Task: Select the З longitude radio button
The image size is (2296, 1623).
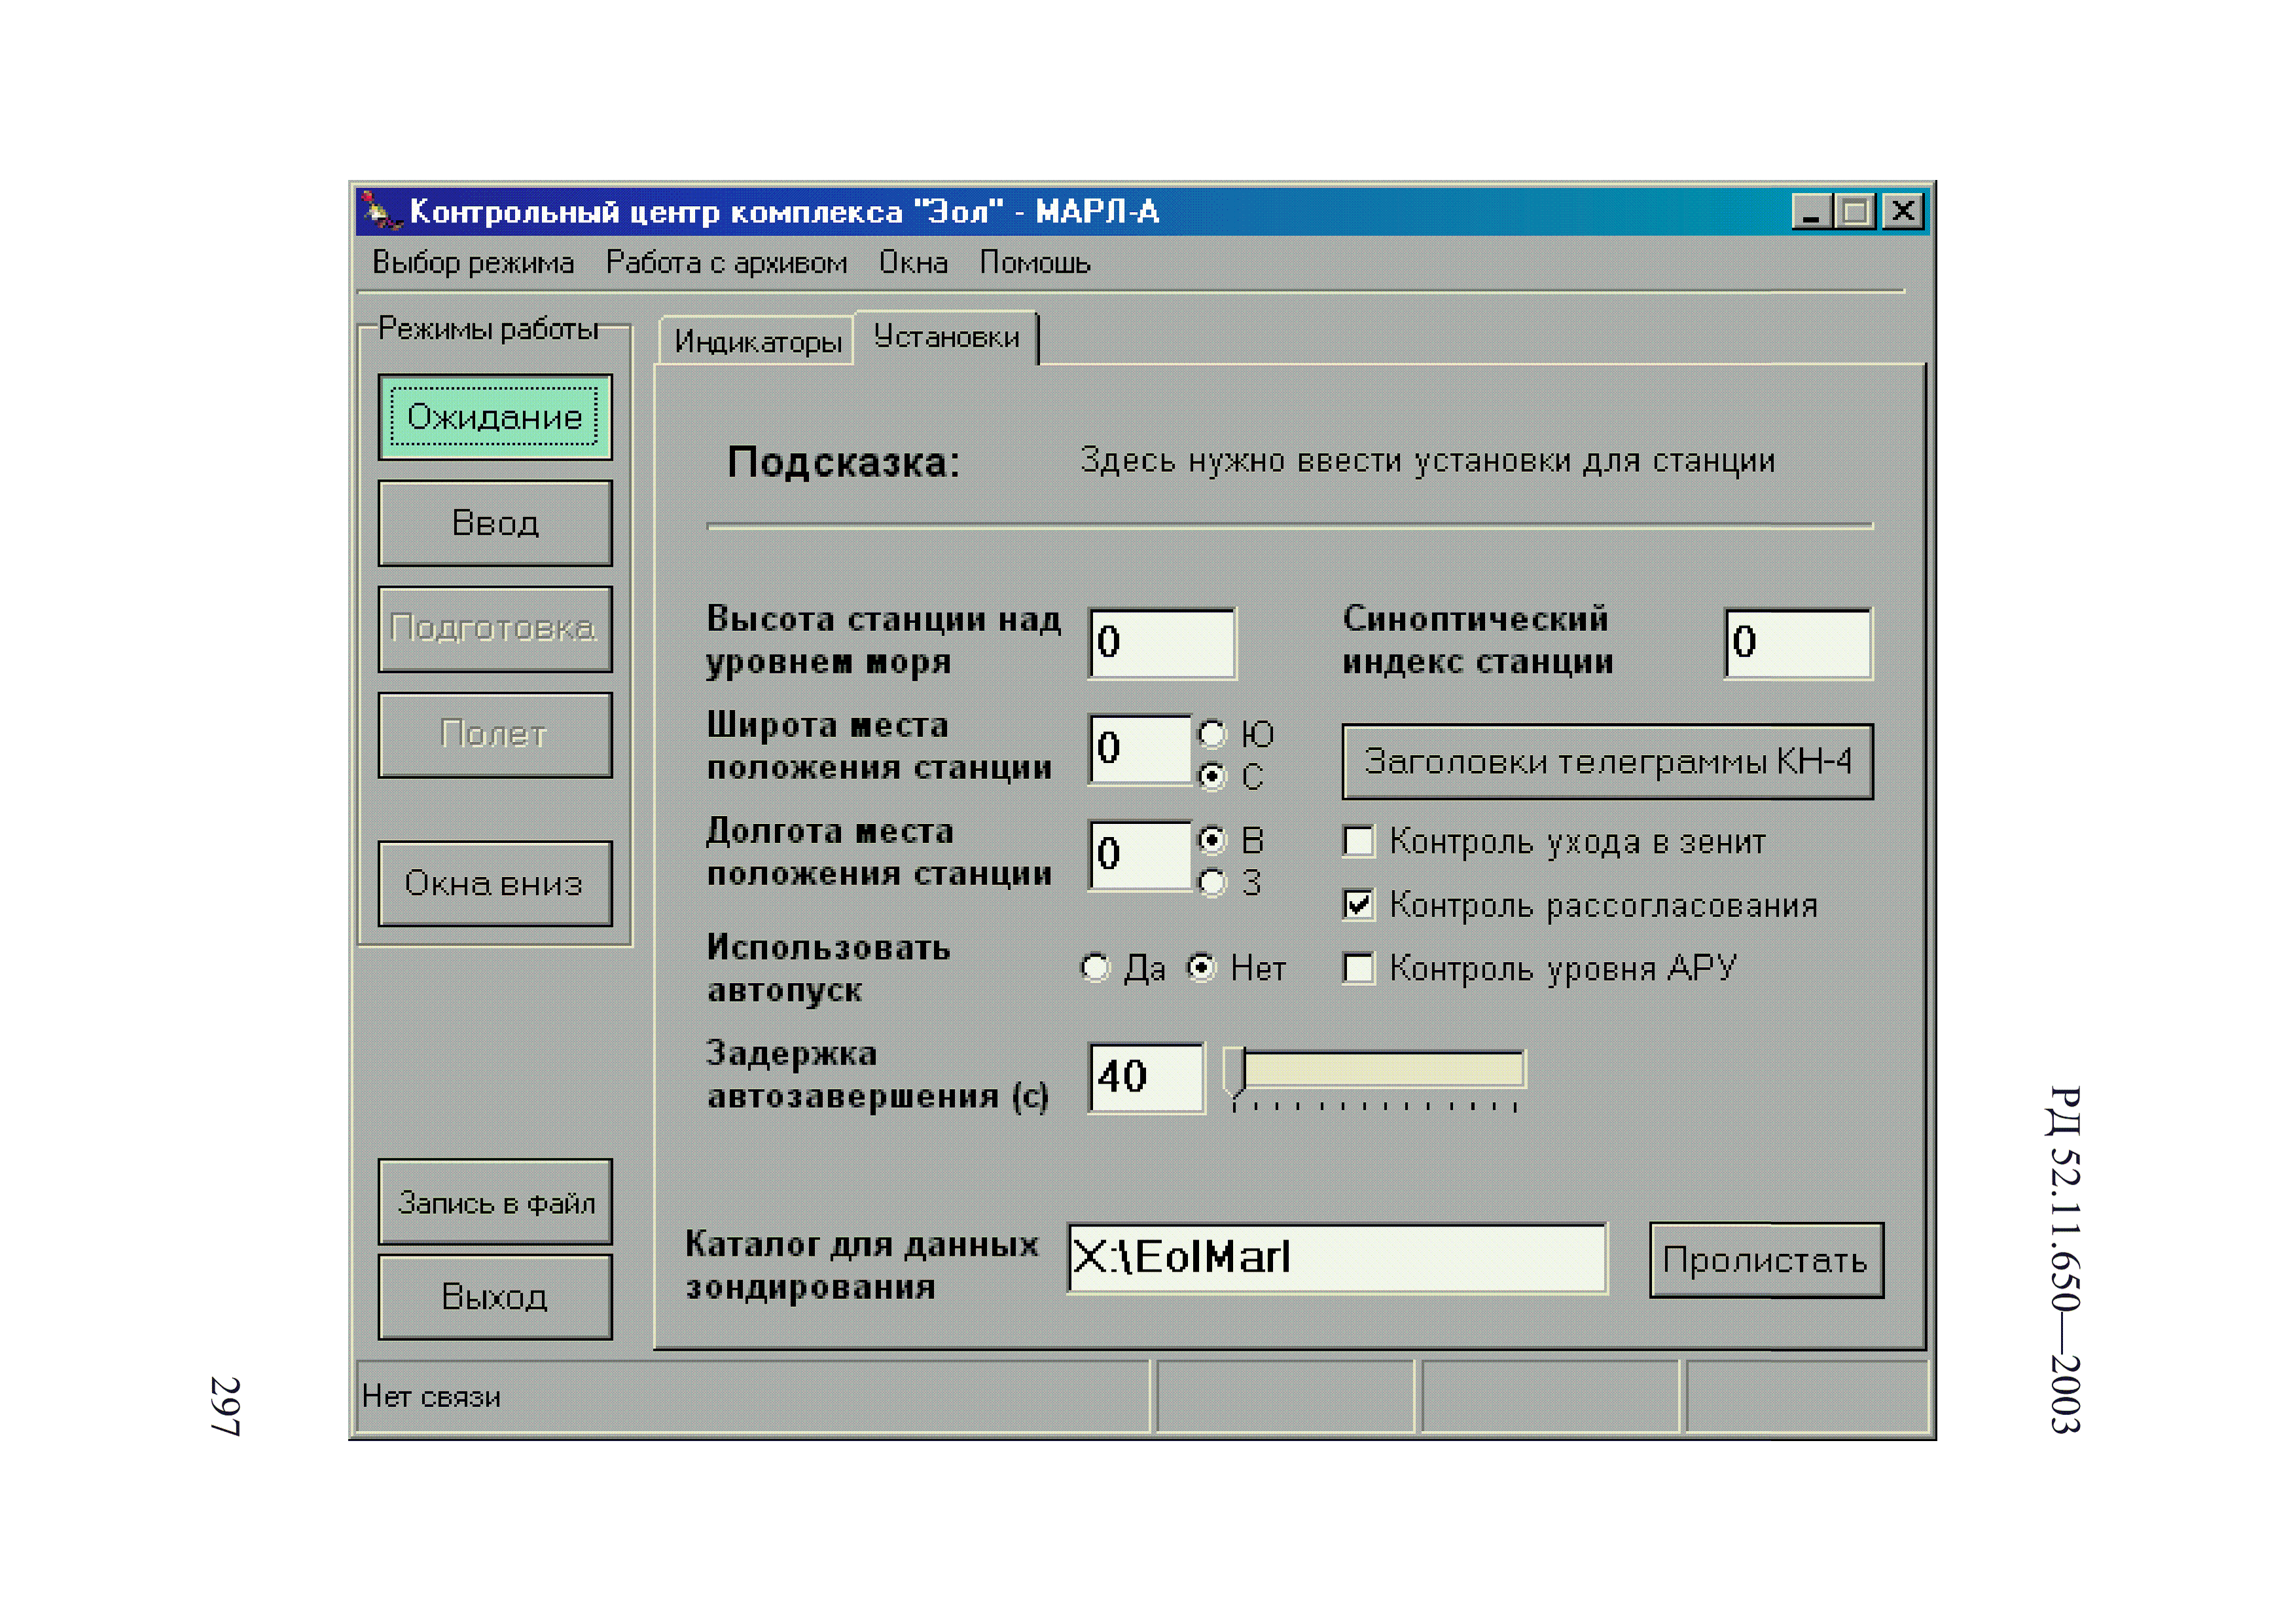Action: tap(1212, 882)
